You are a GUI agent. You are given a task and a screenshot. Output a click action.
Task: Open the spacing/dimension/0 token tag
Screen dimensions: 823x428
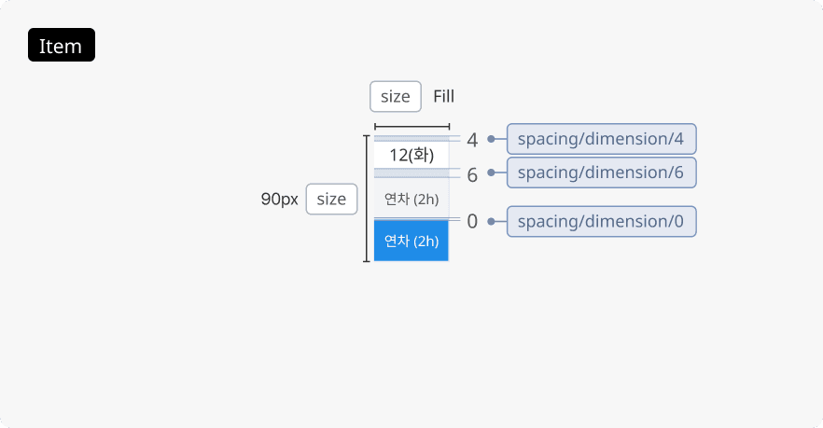click(601, 221)
